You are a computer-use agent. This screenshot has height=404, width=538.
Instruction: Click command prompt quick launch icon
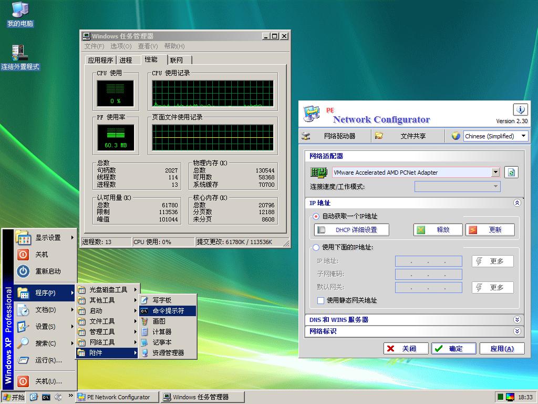coord(46,397)
